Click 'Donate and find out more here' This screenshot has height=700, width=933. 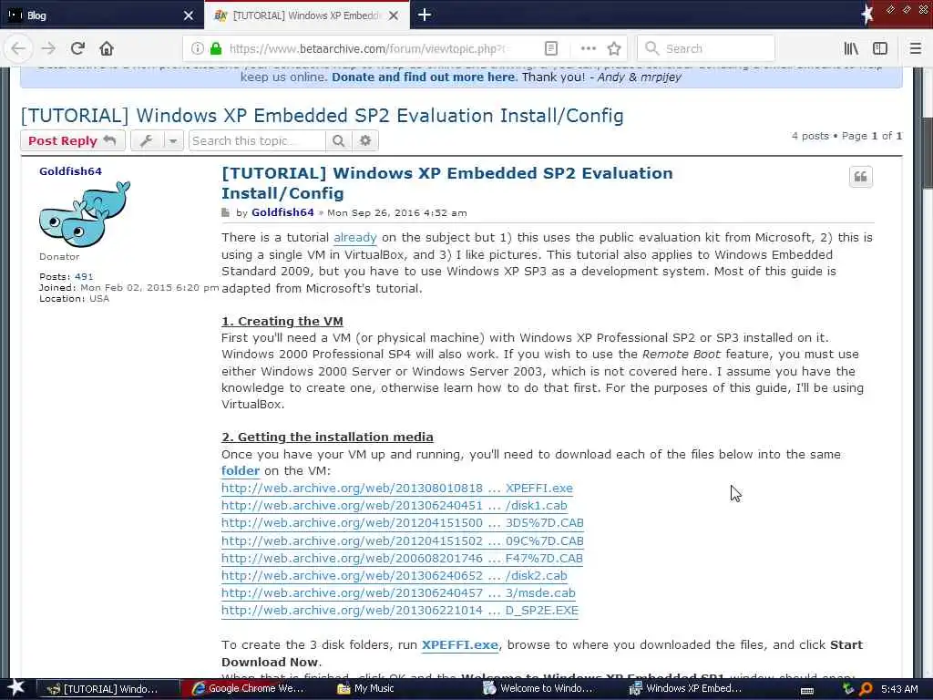(423, 77)
